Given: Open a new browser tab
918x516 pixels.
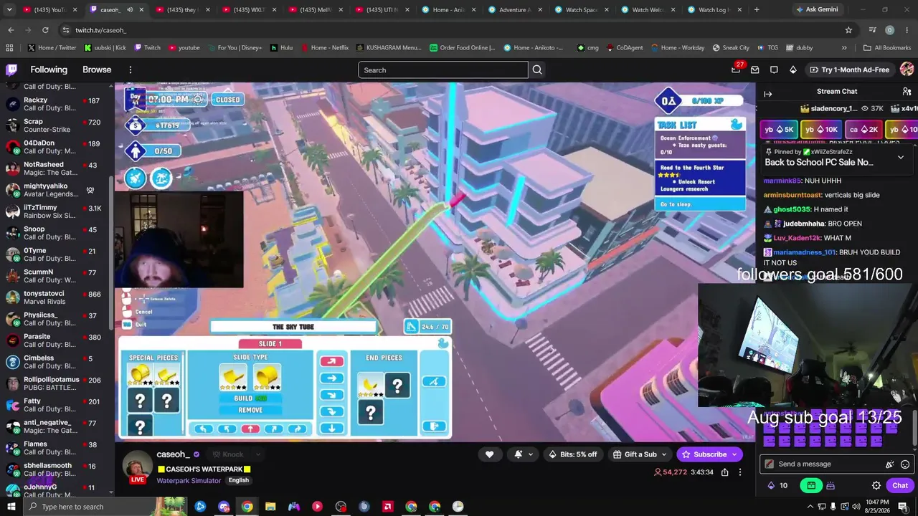Looking at the screenshot, I should 757,10.
